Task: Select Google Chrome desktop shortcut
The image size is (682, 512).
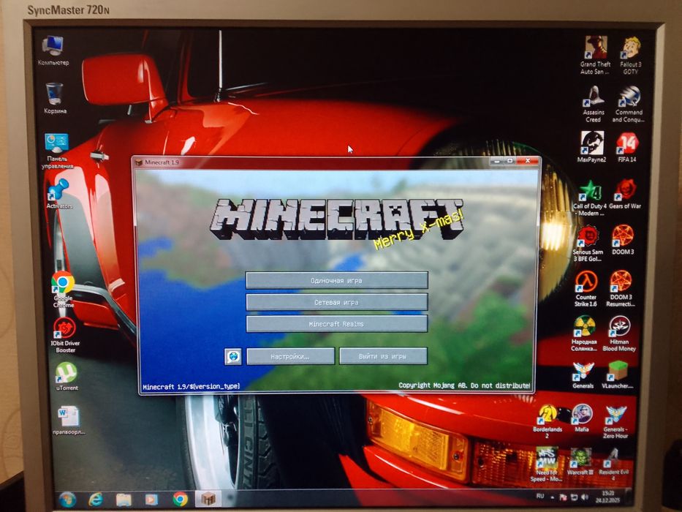Action: tap(63, 289)
